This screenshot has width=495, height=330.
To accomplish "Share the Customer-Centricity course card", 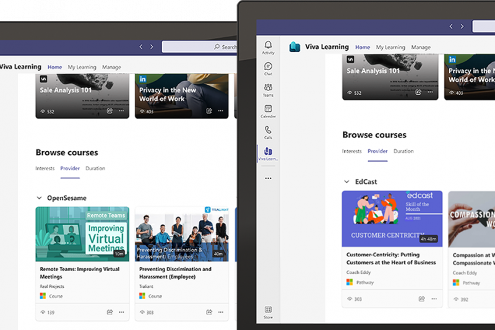I will click(421, 299).
